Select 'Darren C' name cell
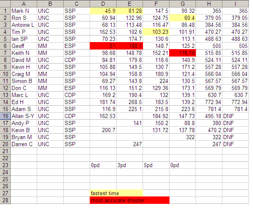This screenshot has width=253, height=208. click(24, 145)
